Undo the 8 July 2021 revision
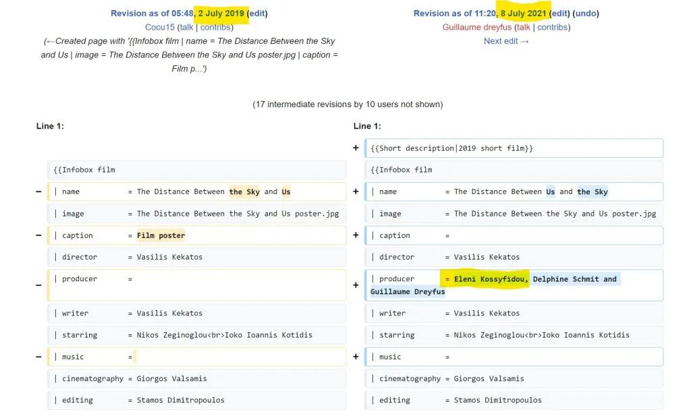 pyautogui.click(x=586, y=13)
